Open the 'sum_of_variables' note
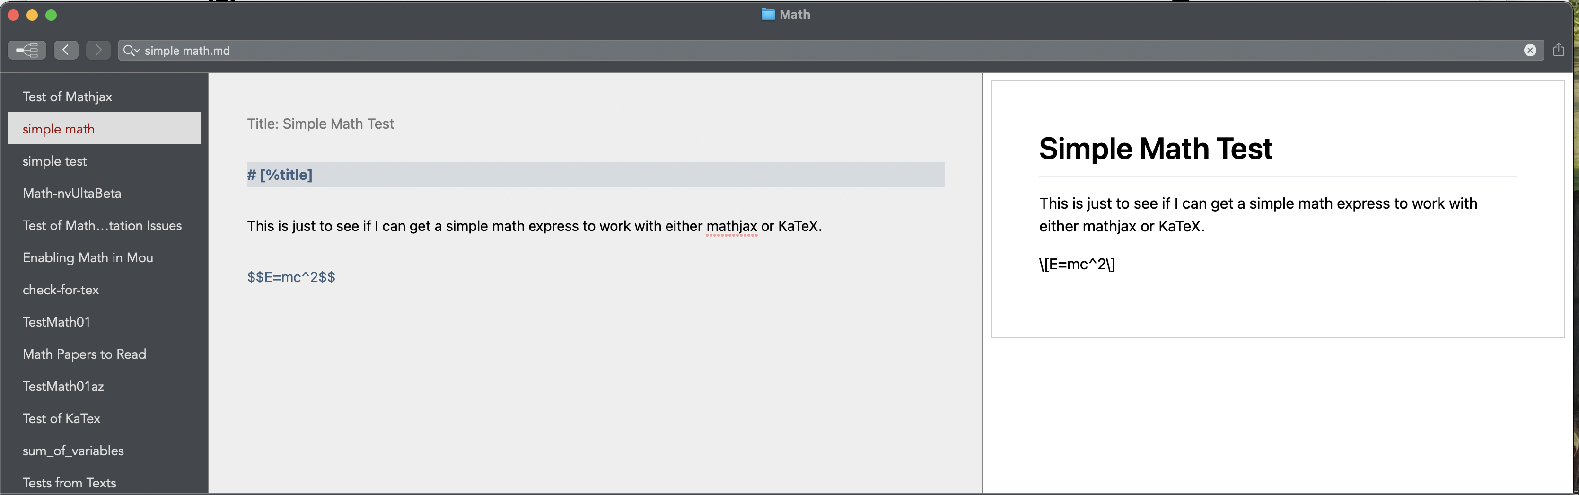 [73, 450]
